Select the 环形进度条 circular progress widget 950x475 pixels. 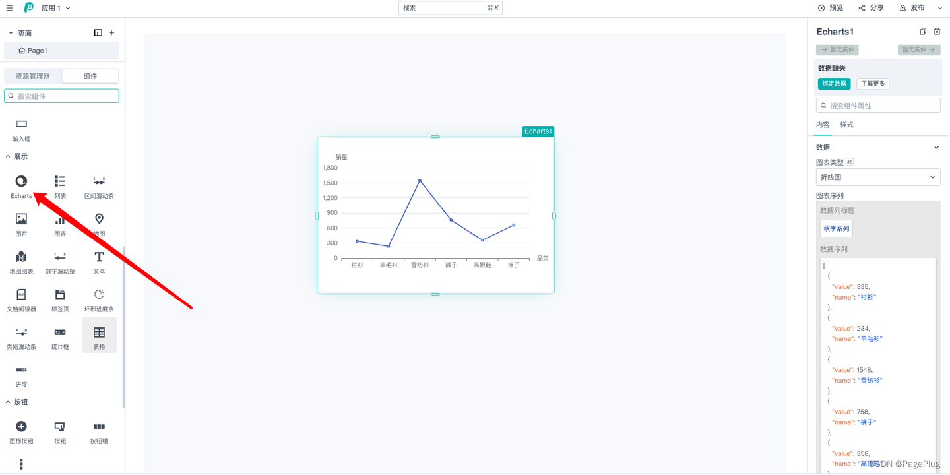click(99, 300)
